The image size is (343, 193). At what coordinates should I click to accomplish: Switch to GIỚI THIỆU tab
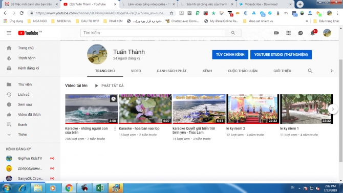tap(282, 71)
